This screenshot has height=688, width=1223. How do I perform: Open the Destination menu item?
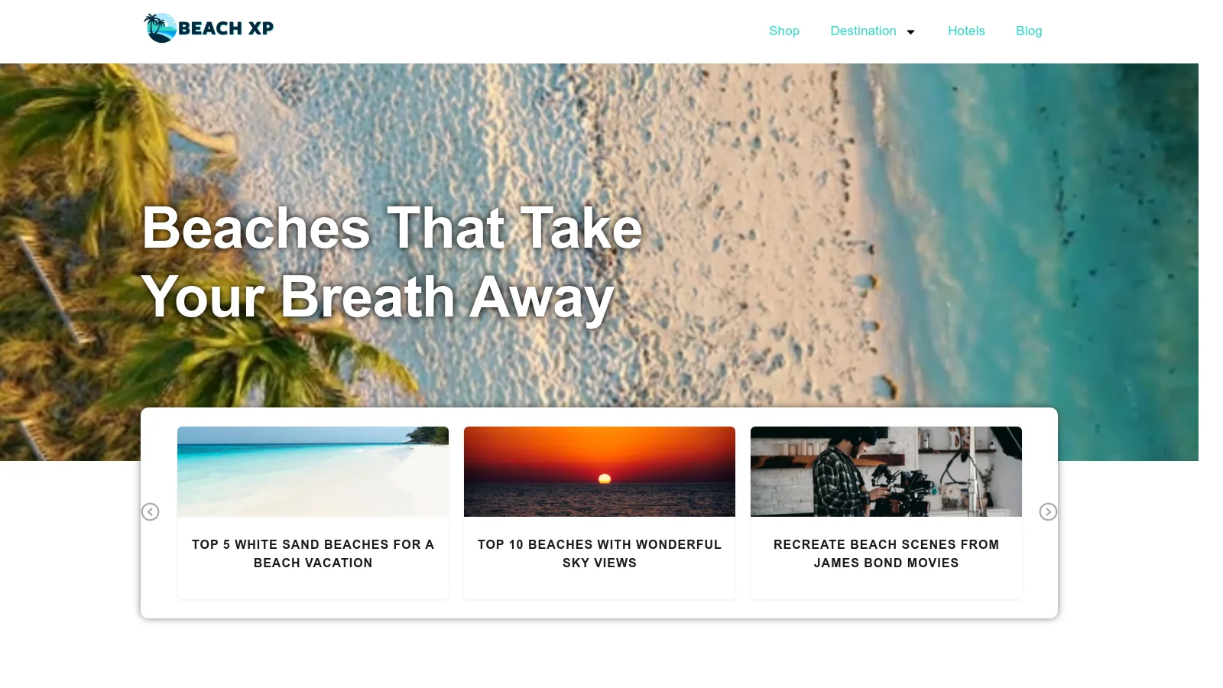tap(863, 31)
